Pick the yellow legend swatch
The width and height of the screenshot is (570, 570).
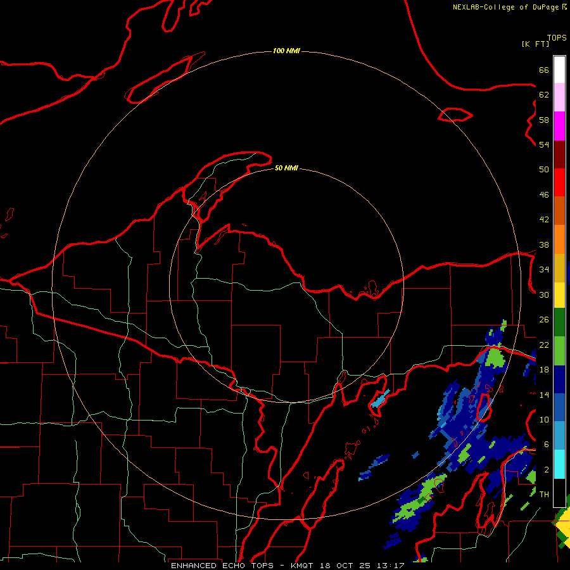[x=559, y=295]
